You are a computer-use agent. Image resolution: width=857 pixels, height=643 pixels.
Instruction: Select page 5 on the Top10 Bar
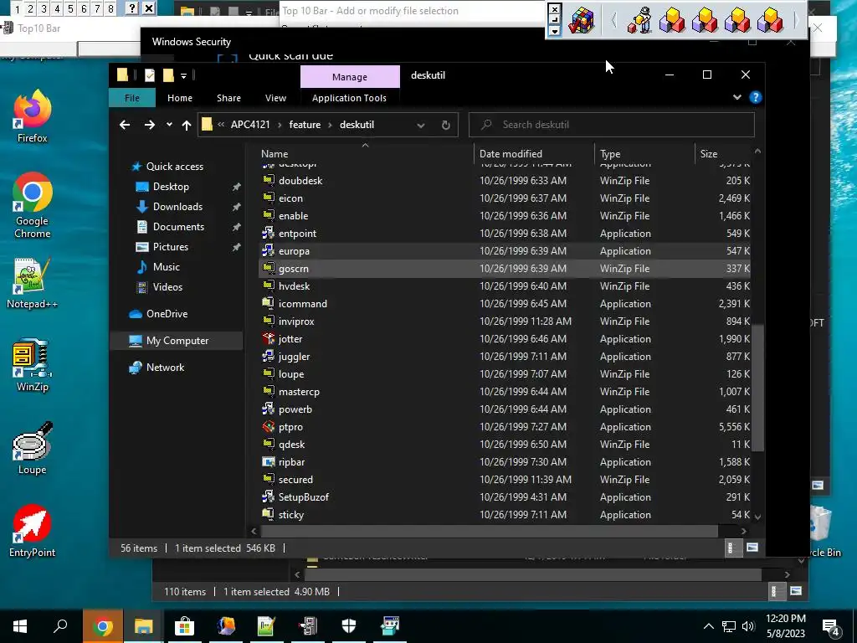coord(70,8)
